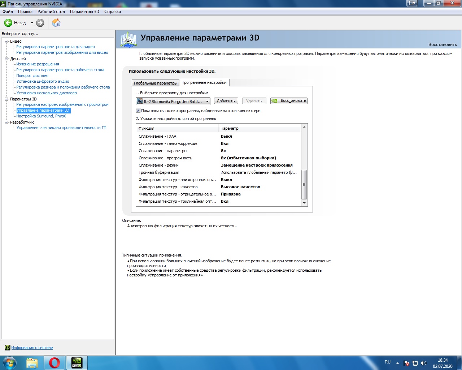
Task: Switch to the Глобальные параметры tab
Action: pos(156,83)
